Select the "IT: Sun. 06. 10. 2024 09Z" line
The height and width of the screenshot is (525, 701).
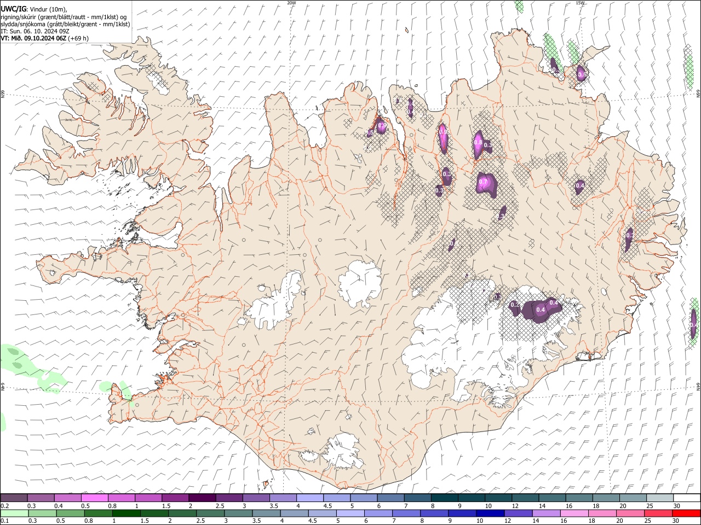pyautogui.click(x=35, y=31)
